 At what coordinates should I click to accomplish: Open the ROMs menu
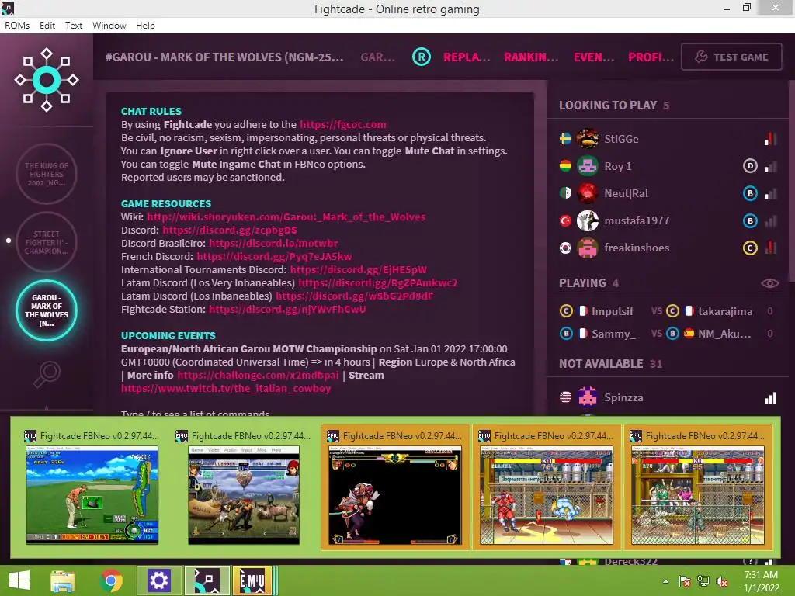pyautogui.click(x=17, y=26)
